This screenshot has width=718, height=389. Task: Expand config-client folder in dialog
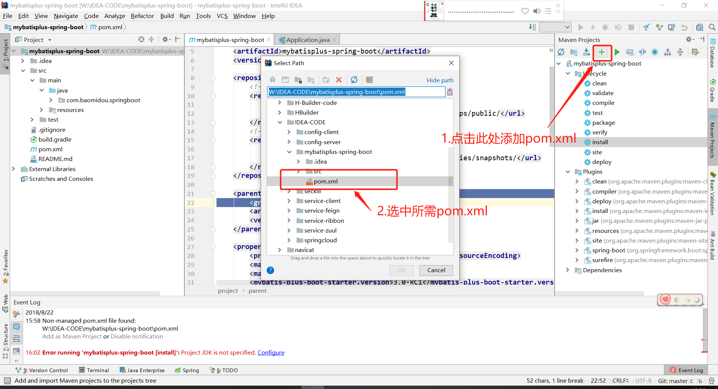(x=289, y=132)
